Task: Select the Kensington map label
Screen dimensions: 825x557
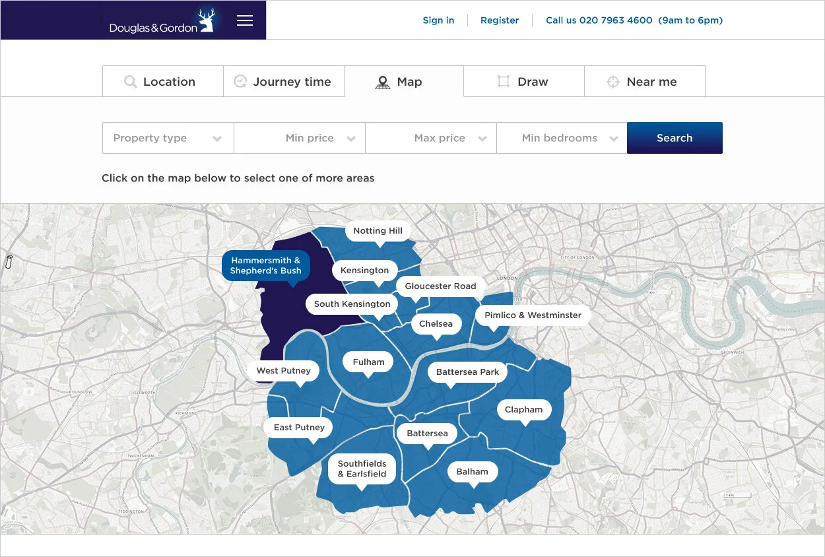Action: tap(365, 271)
